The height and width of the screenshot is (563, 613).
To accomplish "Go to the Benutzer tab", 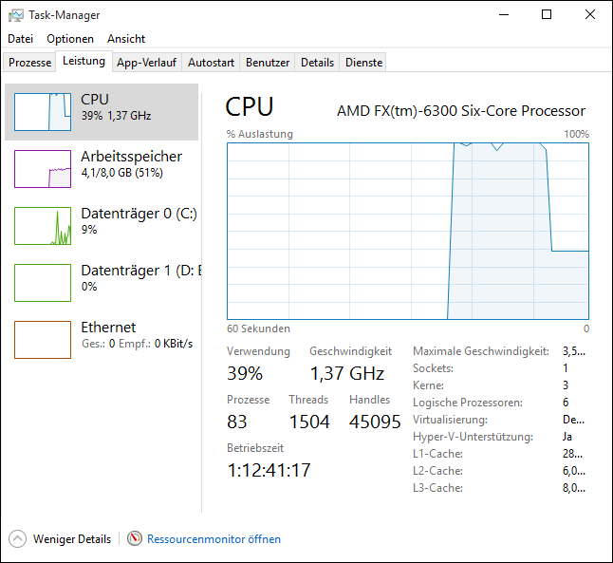I will tap(268, 63).
